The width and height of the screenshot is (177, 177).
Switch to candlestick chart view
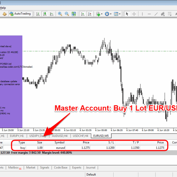click(45, 14)
